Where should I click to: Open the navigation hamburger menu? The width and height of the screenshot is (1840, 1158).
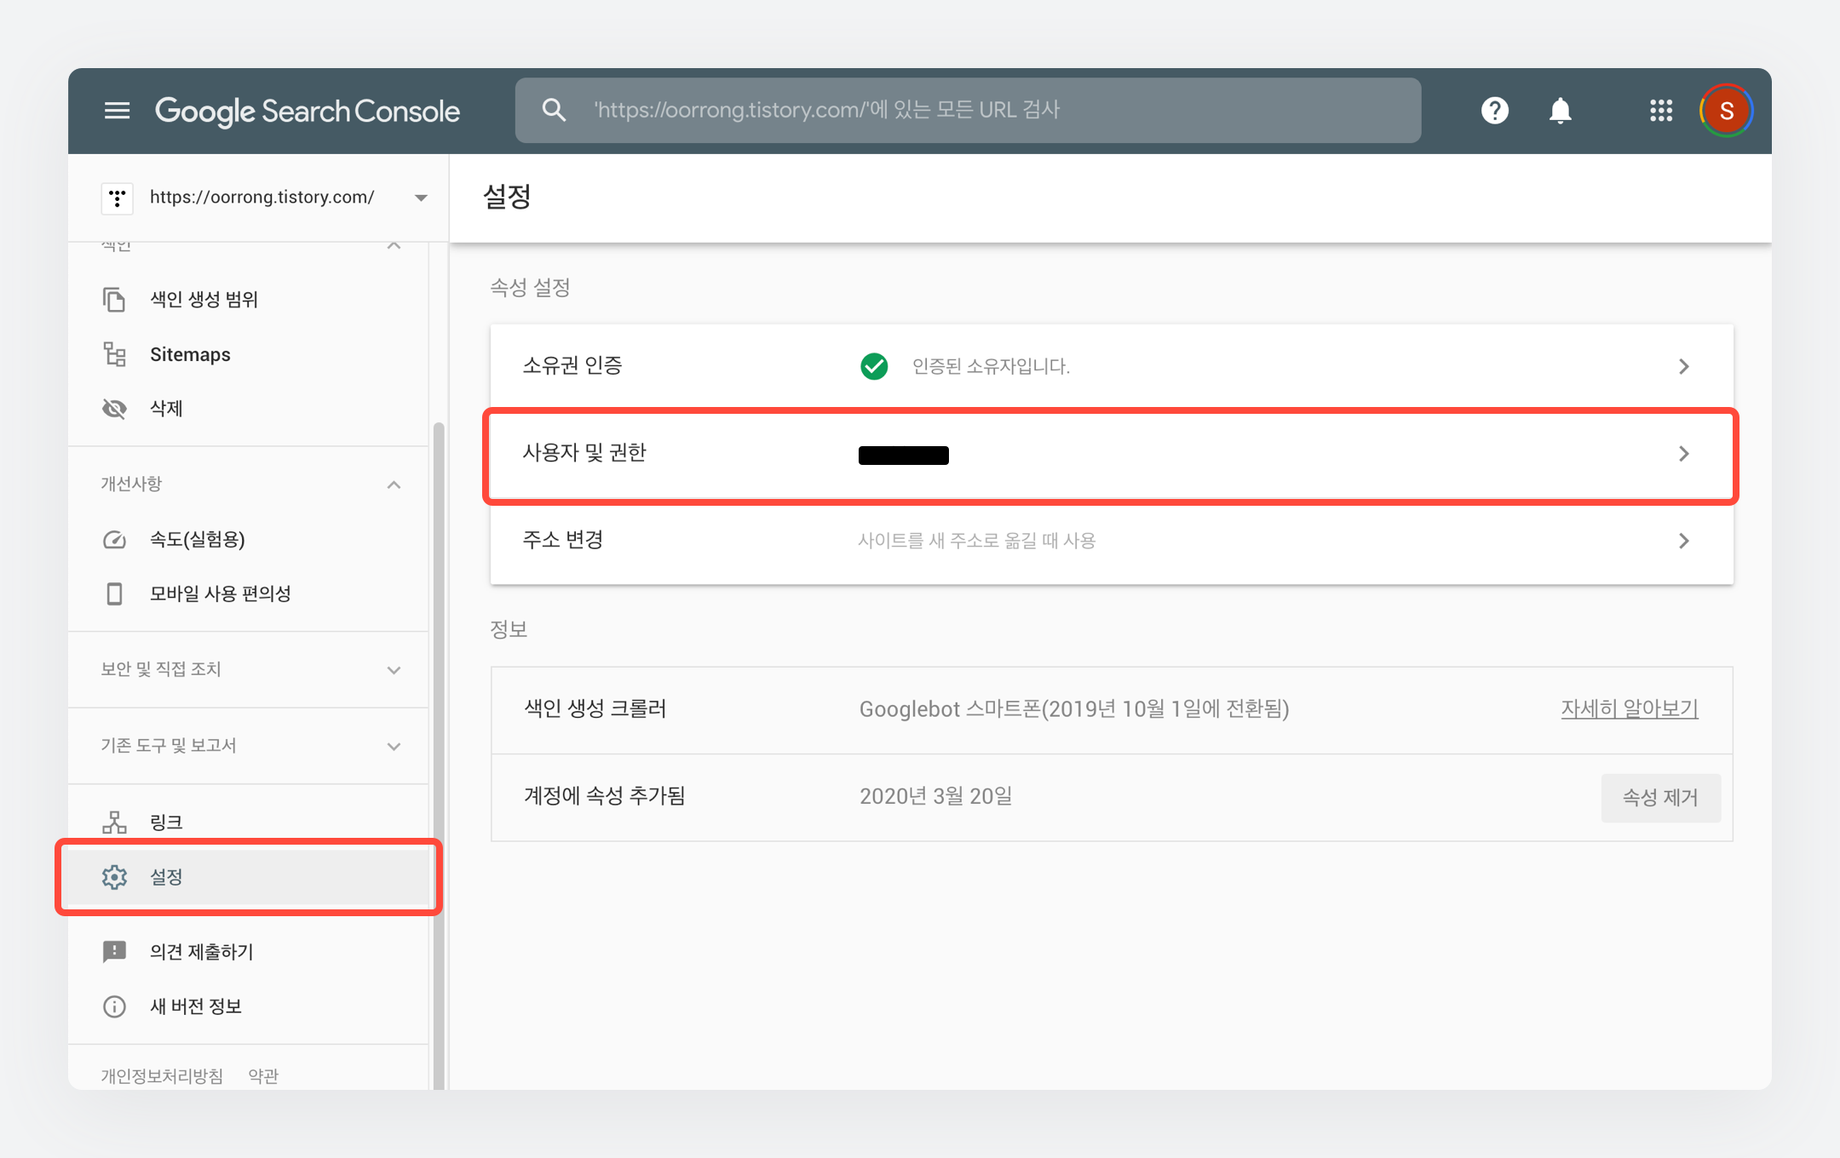coord(117,110)
